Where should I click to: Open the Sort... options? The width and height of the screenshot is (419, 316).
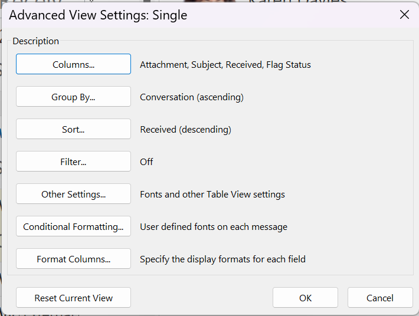coord(73,129)
